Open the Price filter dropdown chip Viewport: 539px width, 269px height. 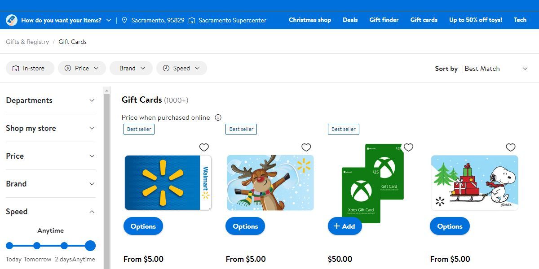(82, 68)
